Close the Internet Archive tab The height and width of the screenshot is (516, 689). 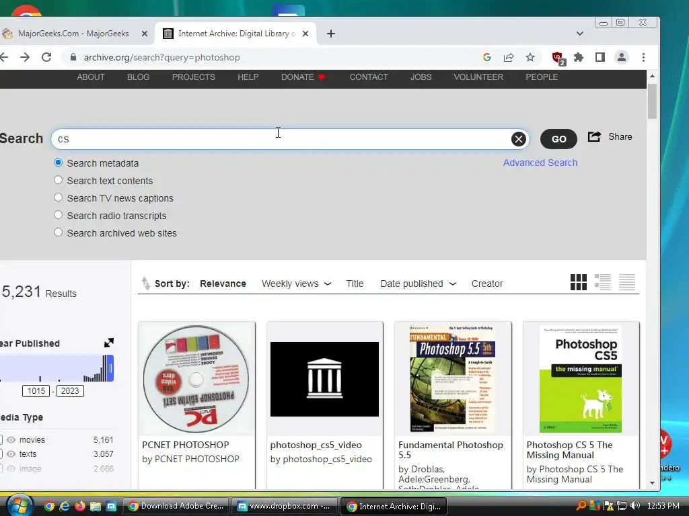pos(305,34)
